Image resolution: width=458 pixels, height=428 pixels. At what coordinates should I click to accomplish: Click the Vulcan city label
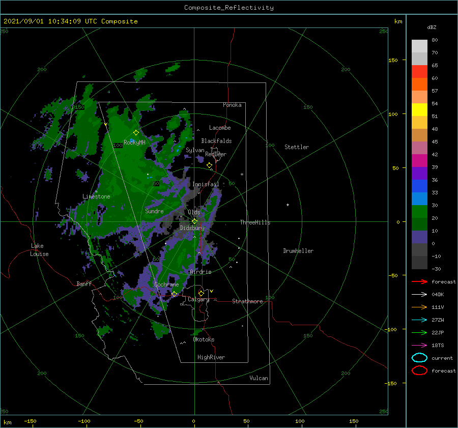(x=259, y=378)
